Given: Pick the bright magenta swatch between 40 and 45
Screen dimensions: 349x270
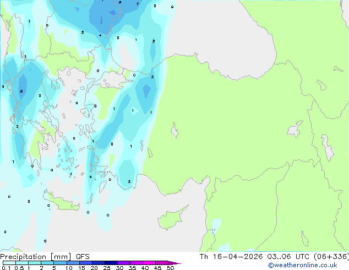Looking at the screenshot, I should (149, 263).
